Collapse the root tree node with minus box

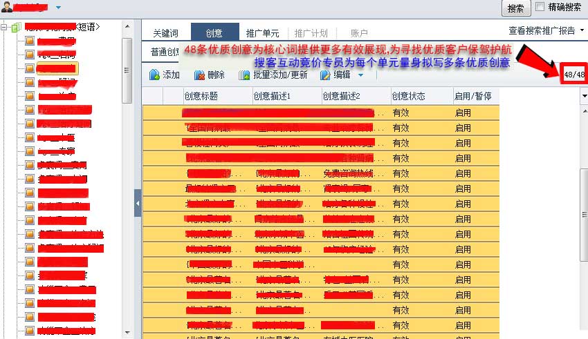5,28
